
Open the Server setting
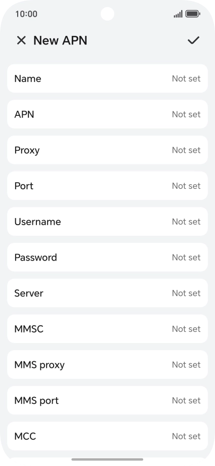tap(107, 293)
